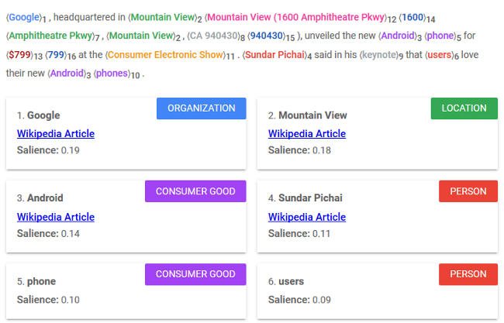This screenshot has width=504, height=323.
Task: Click the PERSON label on the users card
Action: pos(468,274)
